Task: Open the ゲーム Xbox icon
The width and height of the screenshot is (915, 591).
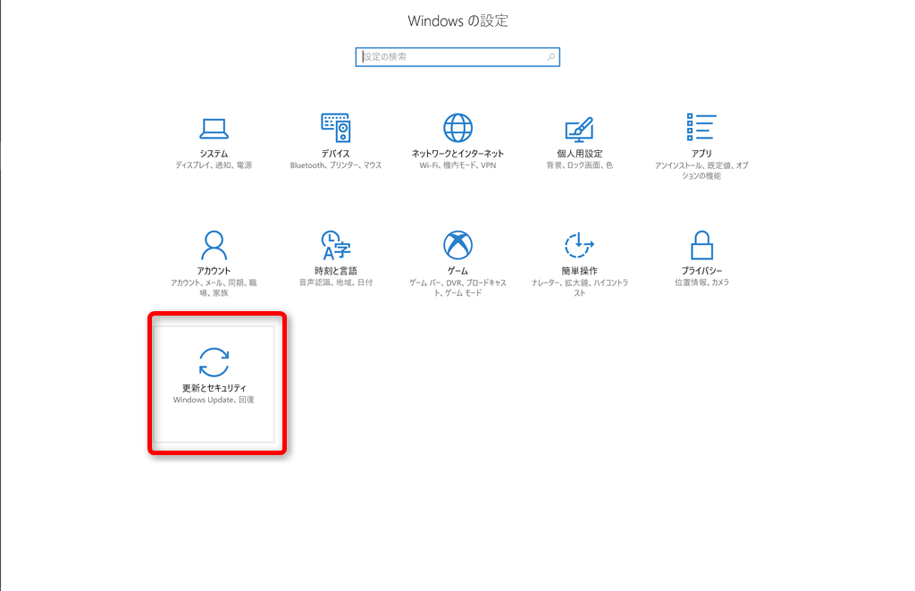Action: pyautogui.click(x=457, y=245)
